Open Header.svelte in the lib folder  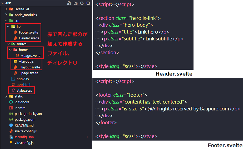(x=29, y=38)
